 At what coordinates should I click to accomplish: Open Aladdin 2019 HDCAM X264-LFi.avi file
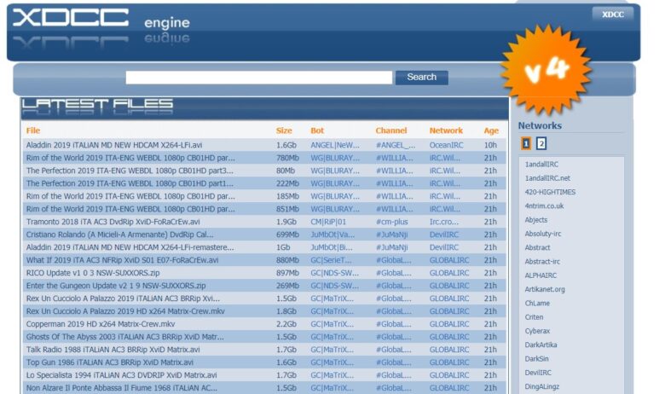[114, 145]
